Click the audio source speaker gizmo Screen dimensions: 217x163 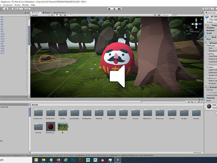coord(117,76)
